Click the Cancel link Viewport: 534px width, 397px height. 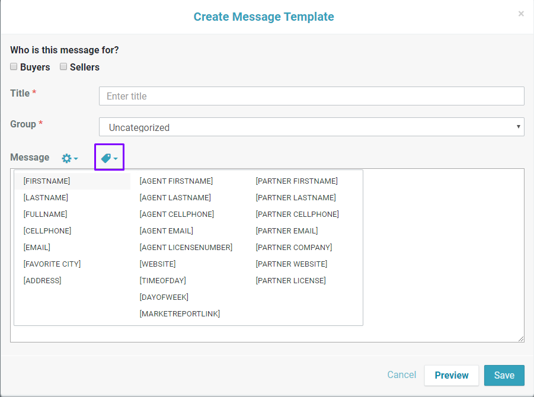[401, 374]
